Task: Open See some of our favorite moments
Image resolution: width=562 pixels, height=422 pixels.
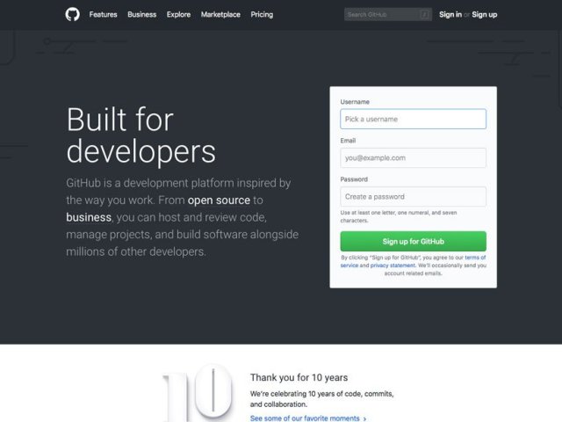Action: coord(308,418)
